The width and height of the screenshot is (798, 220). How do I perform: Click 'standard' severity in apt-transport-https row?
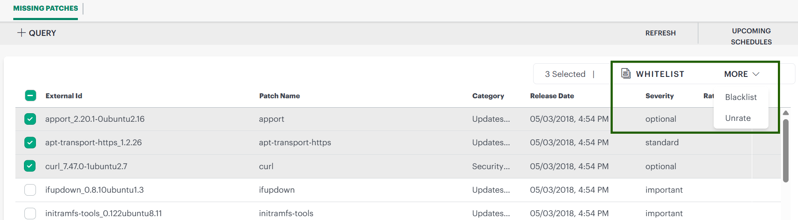coord(662,142)
